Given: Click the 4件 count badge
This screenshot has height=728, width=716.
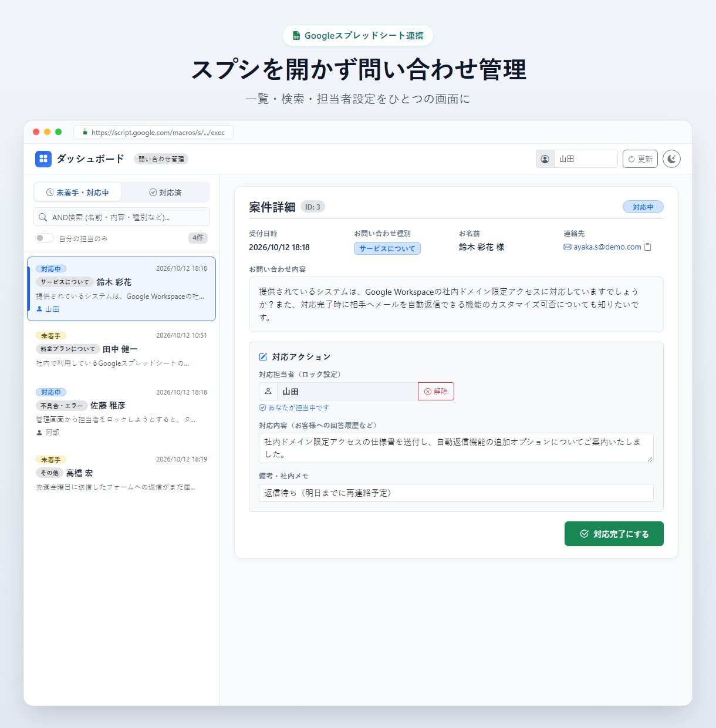Looking at the screenshot, I should [x=198, y=238].
